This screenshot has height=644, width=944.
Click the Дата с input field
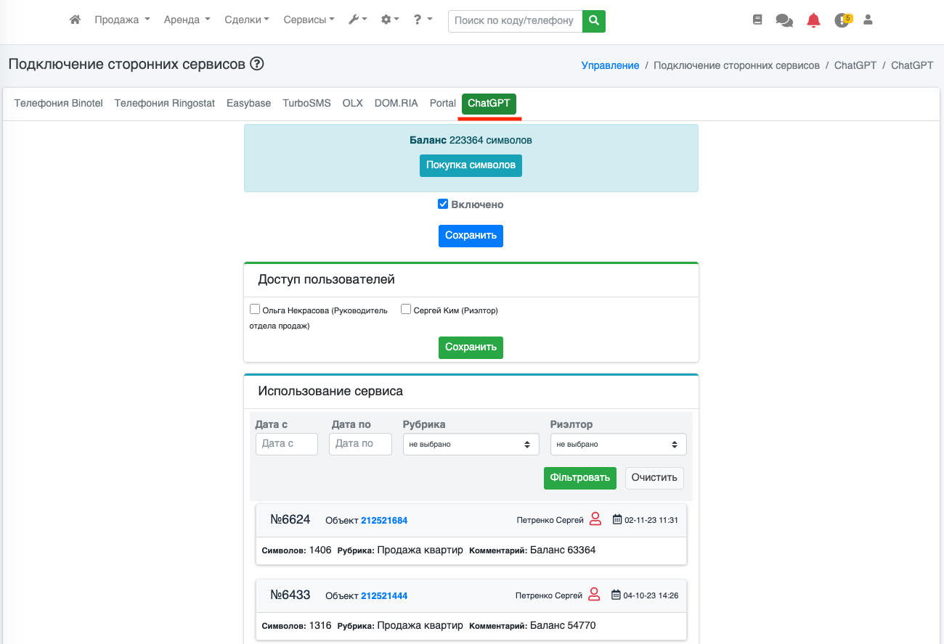286,444
